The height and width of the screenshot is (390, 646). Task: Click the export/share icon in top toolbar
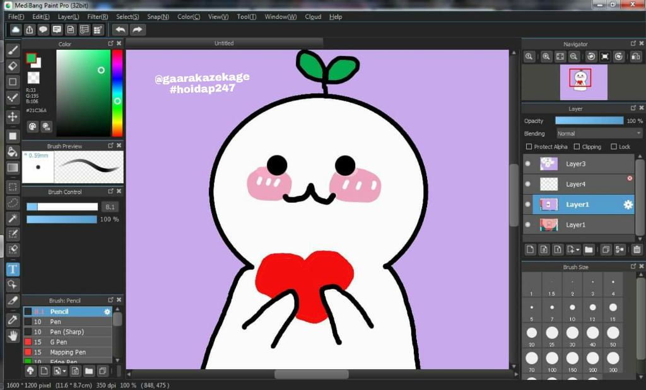point(30,30)
